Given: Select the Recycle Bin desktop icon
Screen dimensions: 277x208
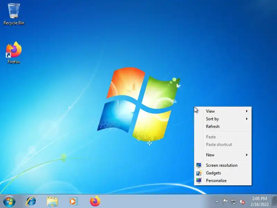Looking at the screenshot, I should [x=14, y=14].
